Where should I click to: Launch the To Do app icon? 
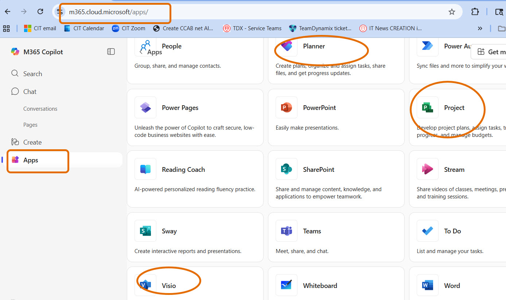pos(427,231)
